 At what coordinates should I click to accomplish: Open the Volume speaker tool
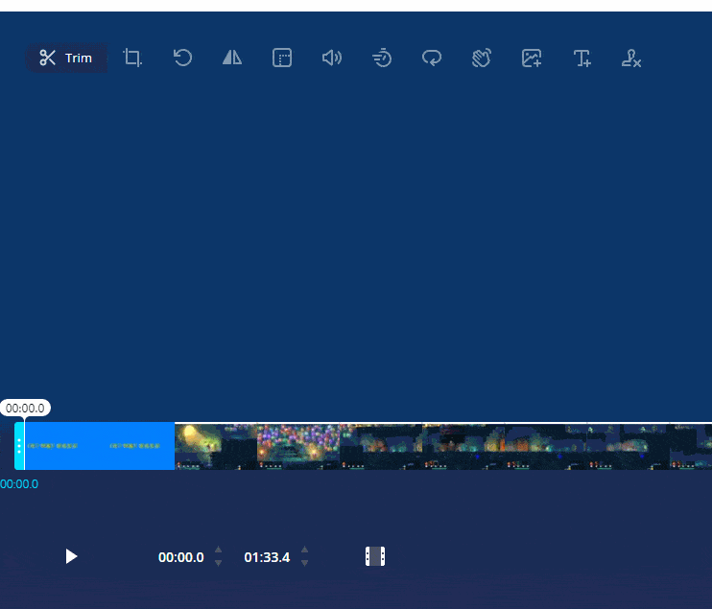click(332, 59)
